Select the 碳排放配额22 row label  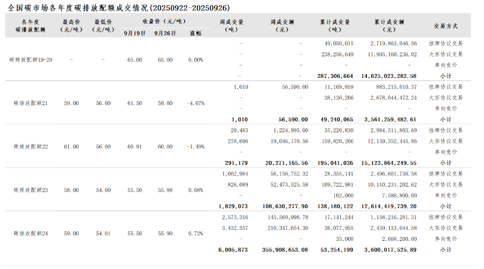(31, 146)
